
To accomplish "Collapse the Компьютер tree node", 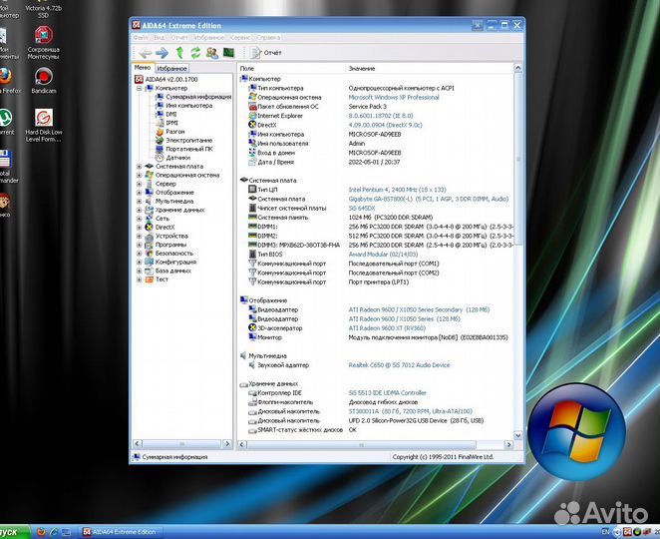I will click(x=140, y=88).
